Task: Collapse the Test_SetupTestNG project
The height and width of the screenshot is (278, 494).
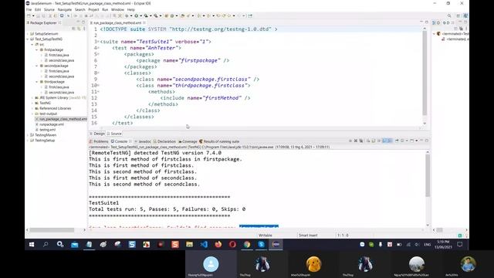Action: (x=28, y=39)
